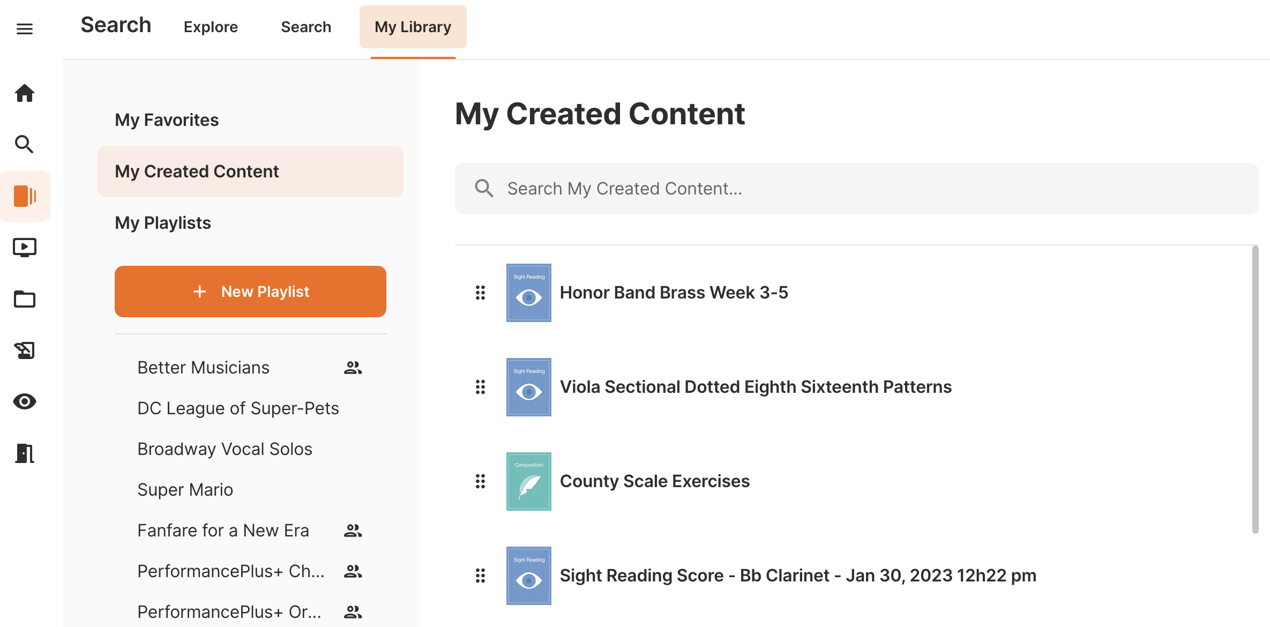Click the door icon in sidebar
1270x627 pixels.
coord(25,453)
